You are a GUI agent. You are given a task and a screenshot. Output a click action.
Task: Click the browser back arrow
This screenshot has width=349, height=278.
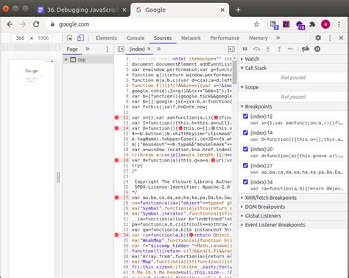10,24
